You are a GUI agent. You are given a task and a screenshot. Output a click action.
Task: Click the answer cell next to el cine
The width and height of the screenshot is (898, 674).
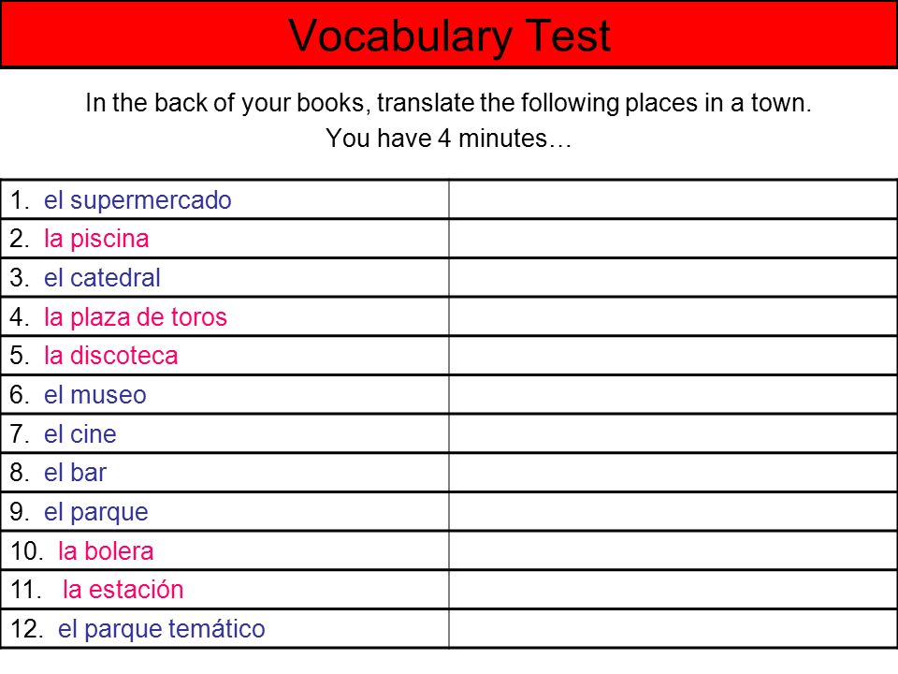click(673, 433)
